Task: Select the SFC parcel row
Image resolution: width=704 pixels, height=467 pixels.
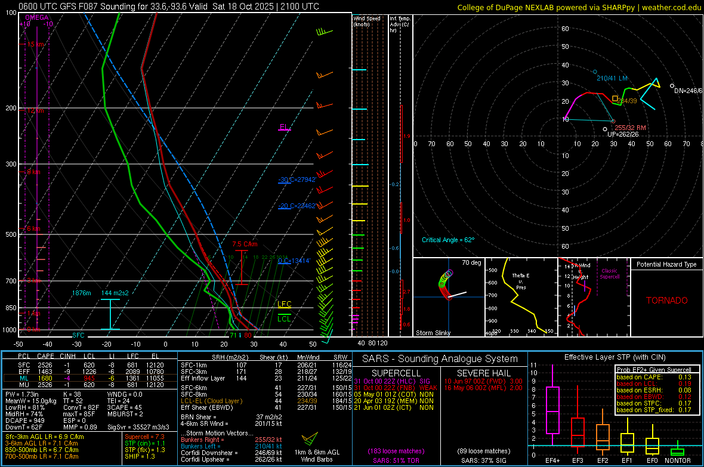Action: [91, 365]
